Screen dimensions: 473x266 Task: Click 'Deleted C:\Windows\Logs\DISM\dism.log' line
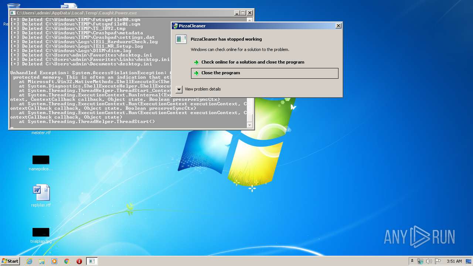click(71, 51)
